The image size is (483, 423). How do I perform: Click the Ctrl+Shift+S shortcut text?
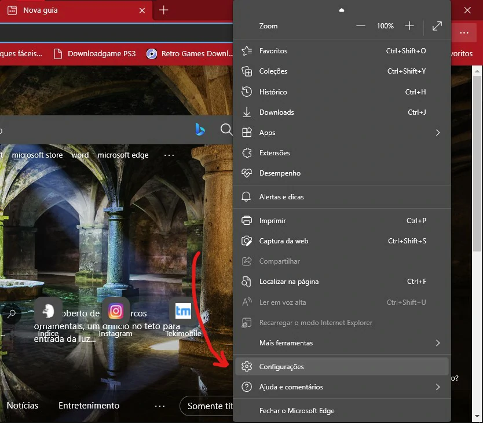[x=407, y=241]
